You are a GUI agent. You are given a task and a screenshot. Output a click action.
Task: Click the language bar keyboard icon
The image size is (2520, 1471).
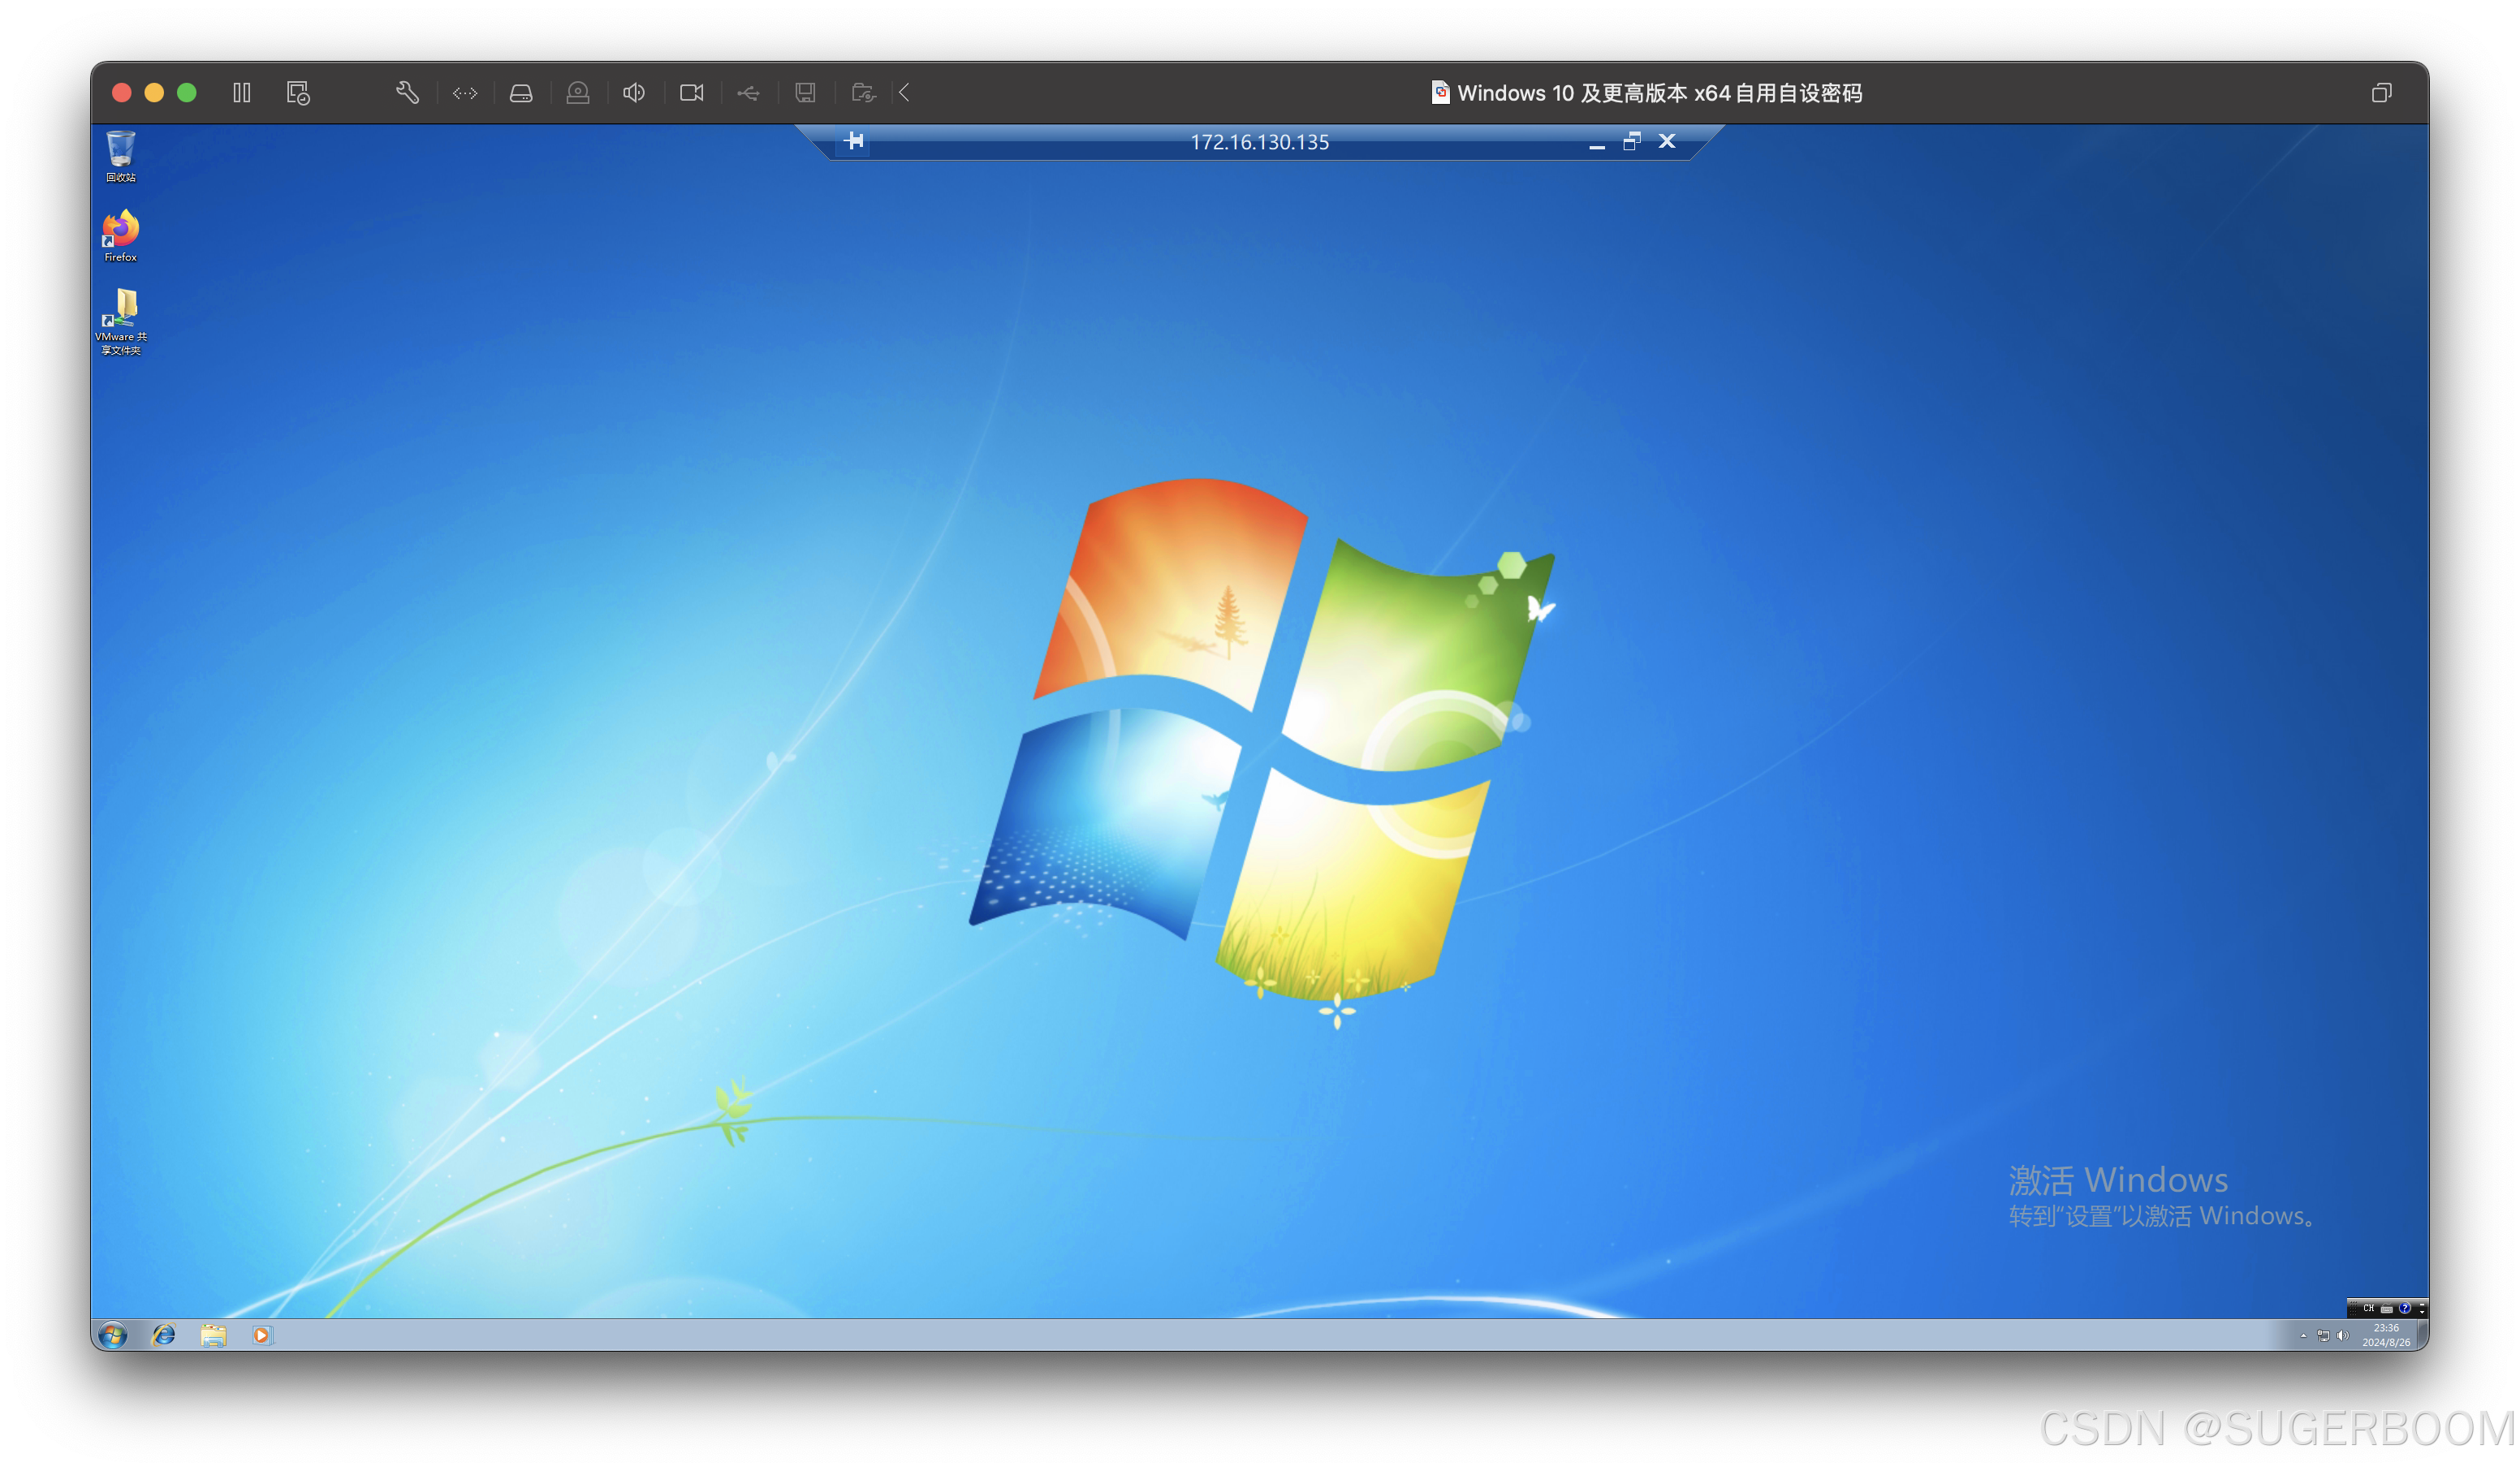pos(2387,1309)
